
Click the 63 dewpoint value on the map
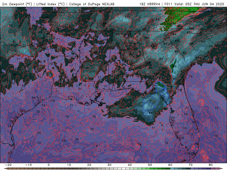87,79
